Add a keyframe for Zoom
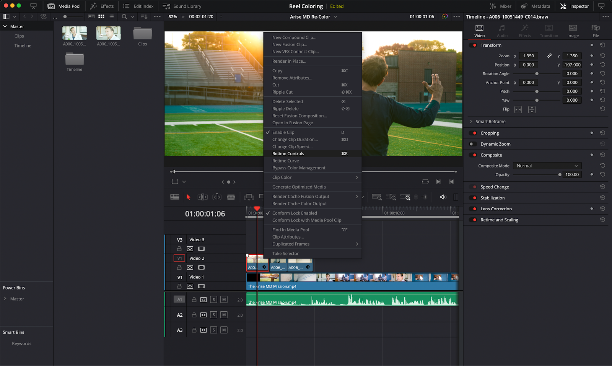Viewport: 612px width, 366px height. (x=592, y=56)
